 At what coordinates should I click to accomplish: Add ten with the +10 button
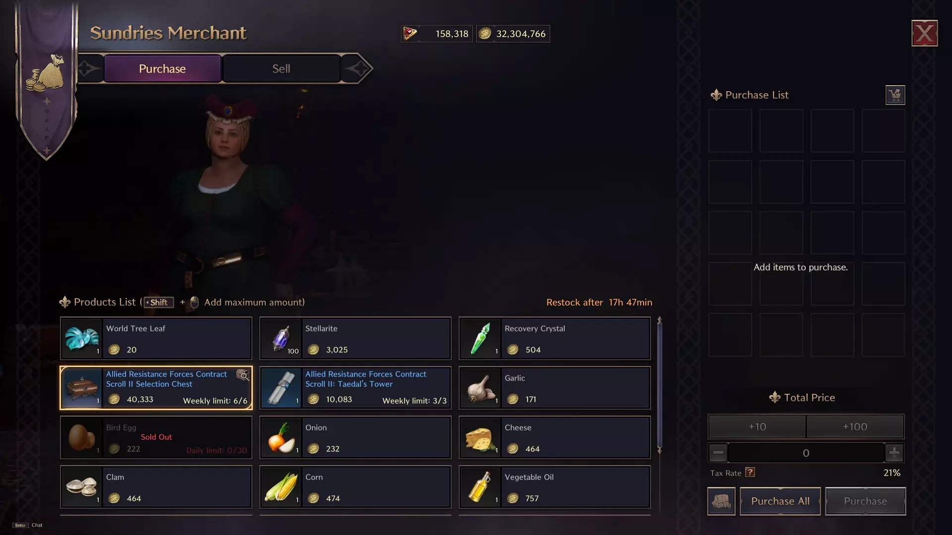pyautogui.click(x=757, y=427)
